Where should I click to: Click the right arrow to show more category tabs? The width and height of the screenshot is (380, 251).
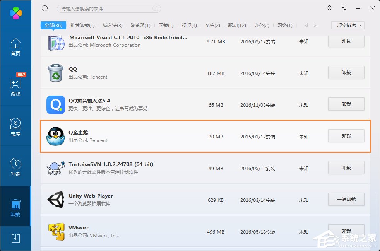[x=315, y=25]
